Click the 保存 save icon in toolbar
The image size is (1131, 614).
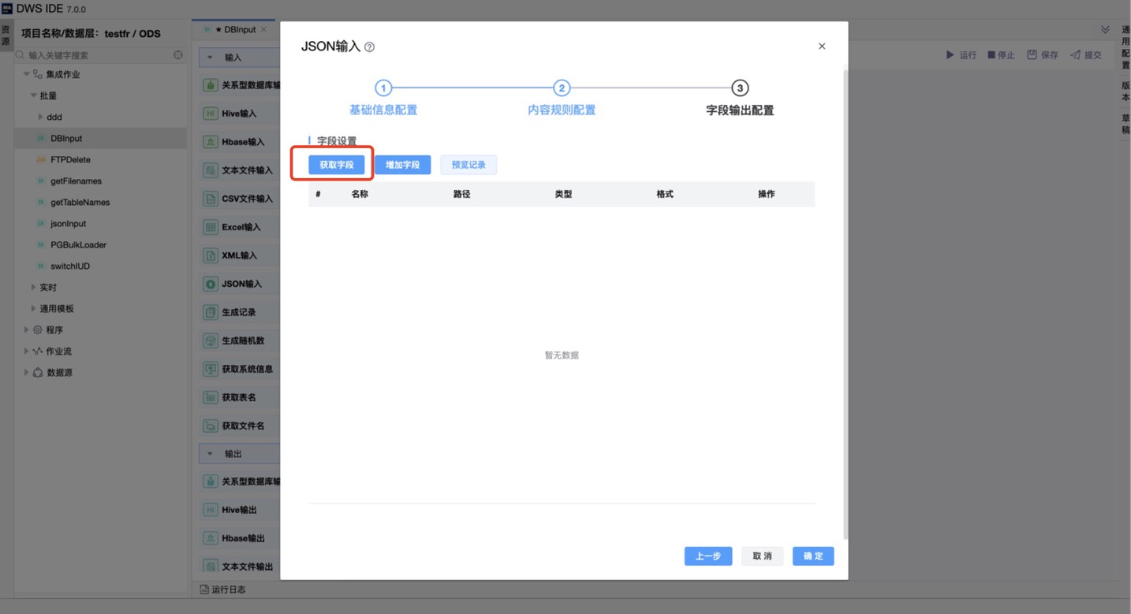click(1032, 55)
